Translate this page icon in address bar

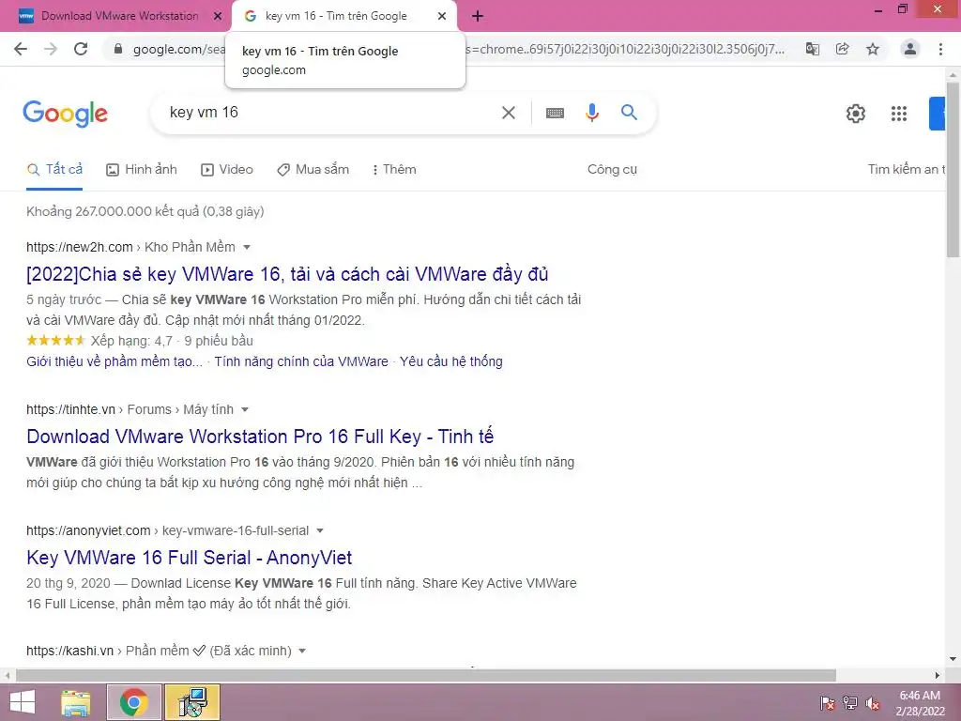click(x=812, y=49)
